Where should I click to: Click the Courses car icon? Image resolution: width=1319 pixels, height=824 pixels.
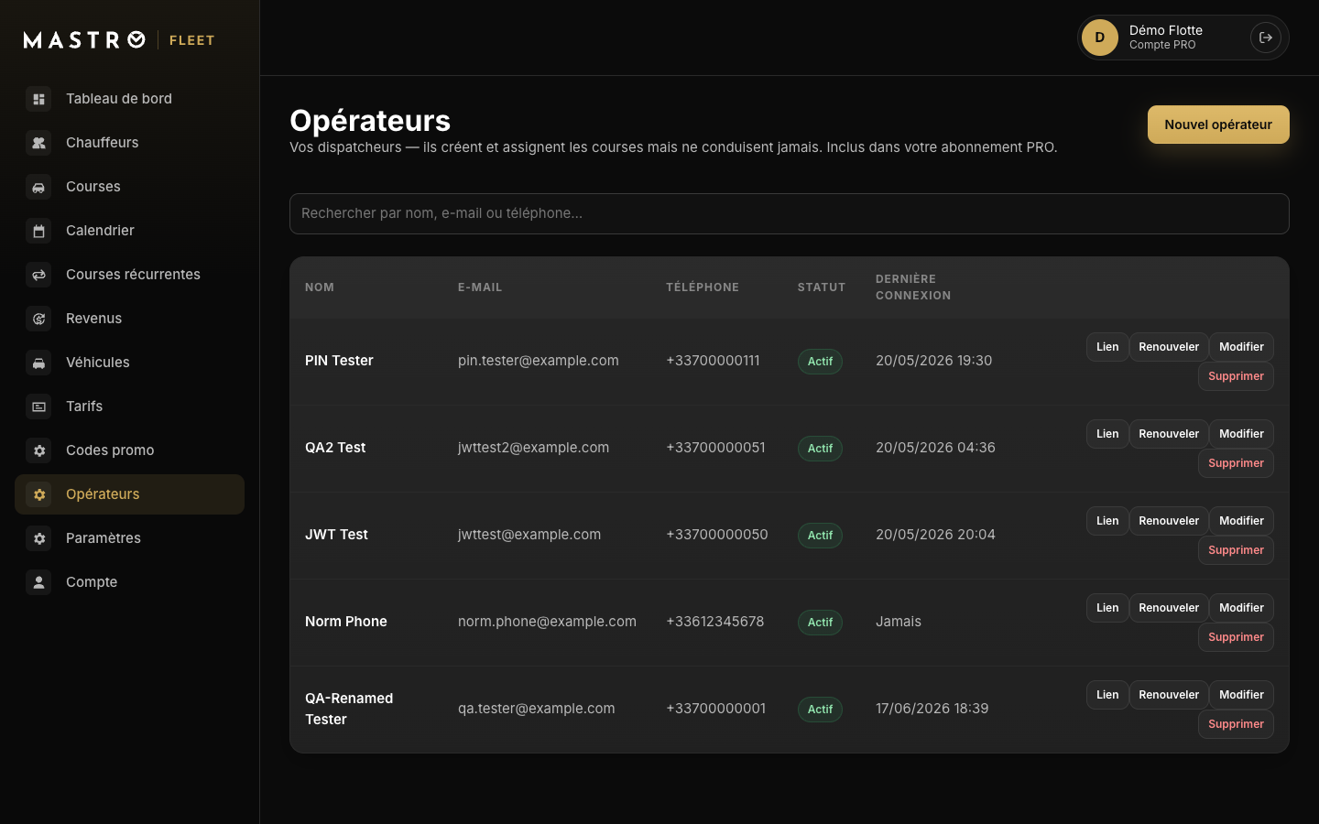click(x=38, y=187)
